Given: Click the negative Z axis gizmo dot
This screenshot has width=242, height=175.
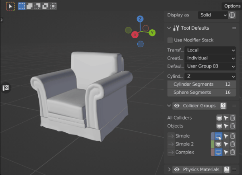Looking at the screenshot, I should click(140, 44).
